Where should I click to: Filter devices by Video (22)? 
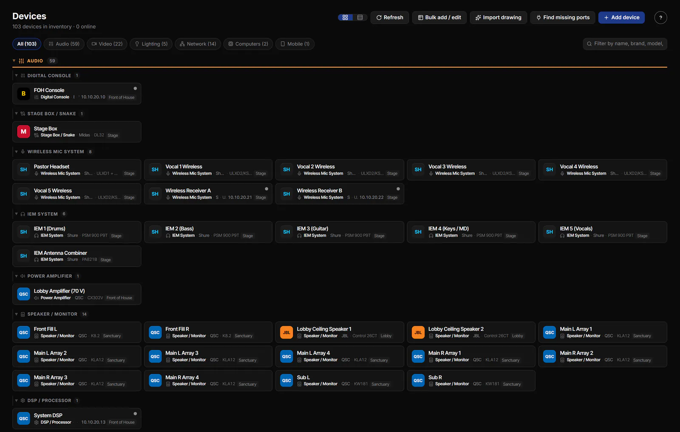point(107,44)
